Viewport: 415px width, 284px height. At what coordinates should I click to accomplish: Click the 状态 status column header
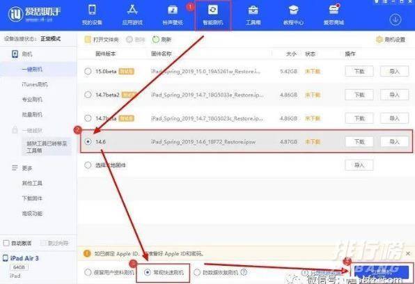tap(310, 54)
